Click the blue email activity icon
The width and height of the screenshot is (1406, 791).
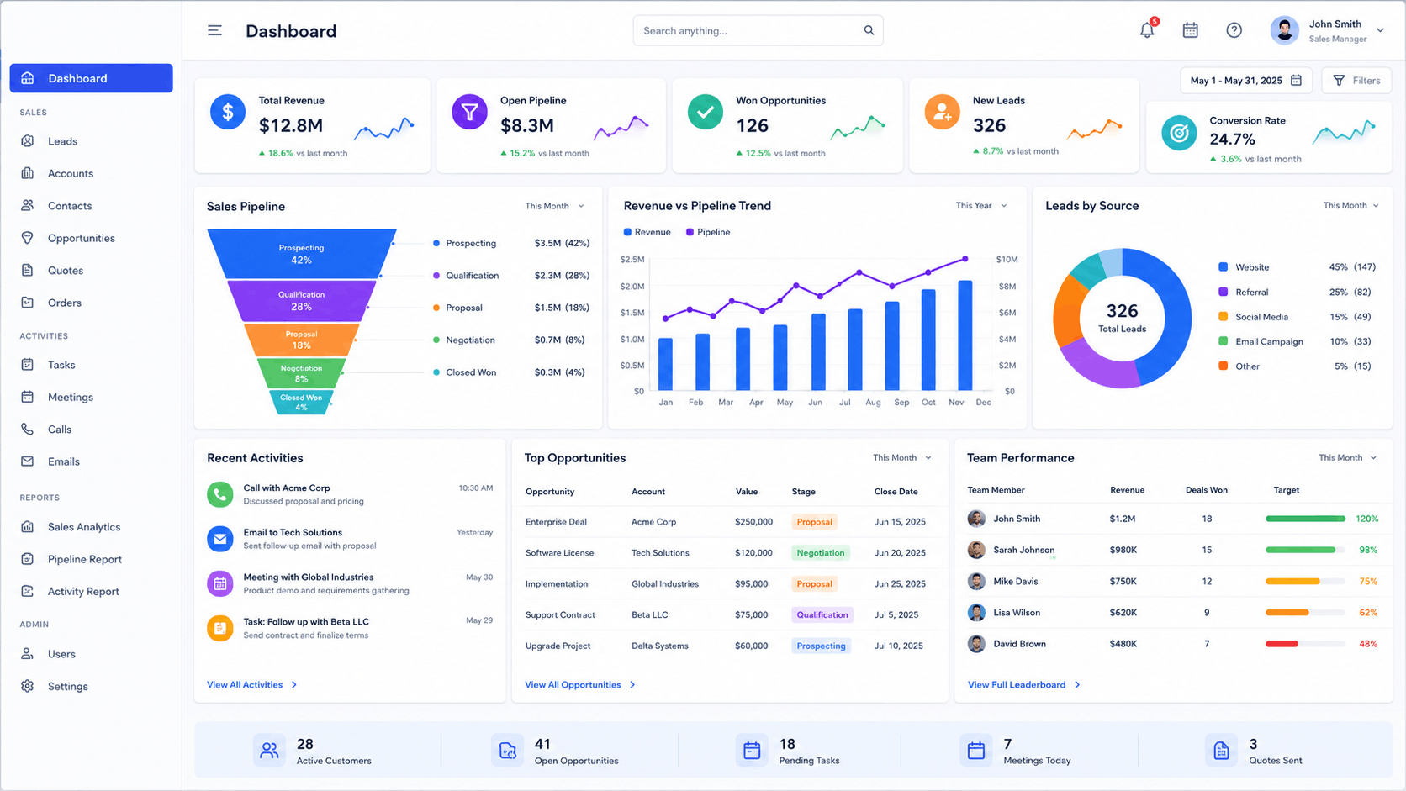pos(220,539)
